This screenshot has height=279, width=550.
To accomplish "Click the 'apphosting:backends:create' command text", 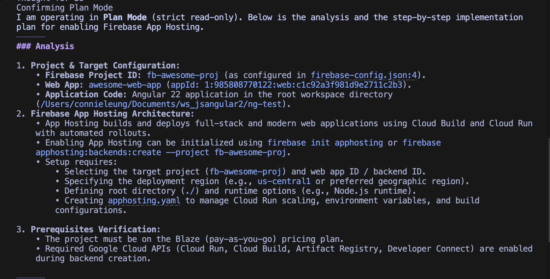I will (x=98, y=152).
